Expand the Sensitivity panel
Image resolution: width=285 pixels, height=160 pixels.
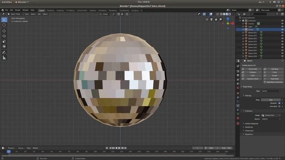[x=249, y=127]
